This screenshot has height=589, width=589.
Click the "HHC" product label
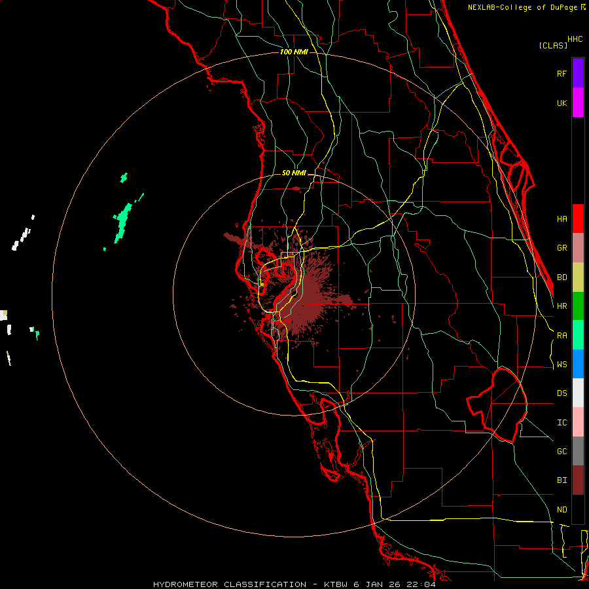[575, 39]
